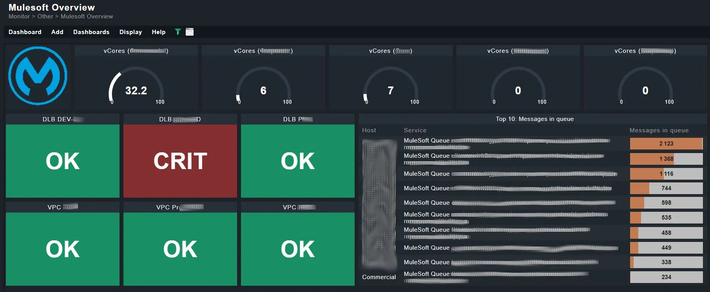Open the Help menu

(159, 32)
